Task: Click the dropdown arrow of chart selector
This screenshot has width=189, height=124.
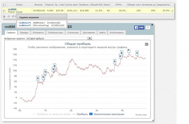Action: tap(90, 38)
